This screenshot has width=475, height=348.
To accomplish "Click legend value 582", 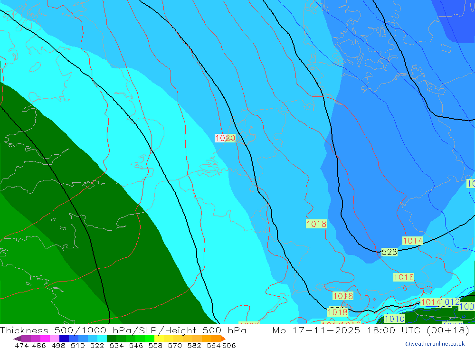I will 194,346.
